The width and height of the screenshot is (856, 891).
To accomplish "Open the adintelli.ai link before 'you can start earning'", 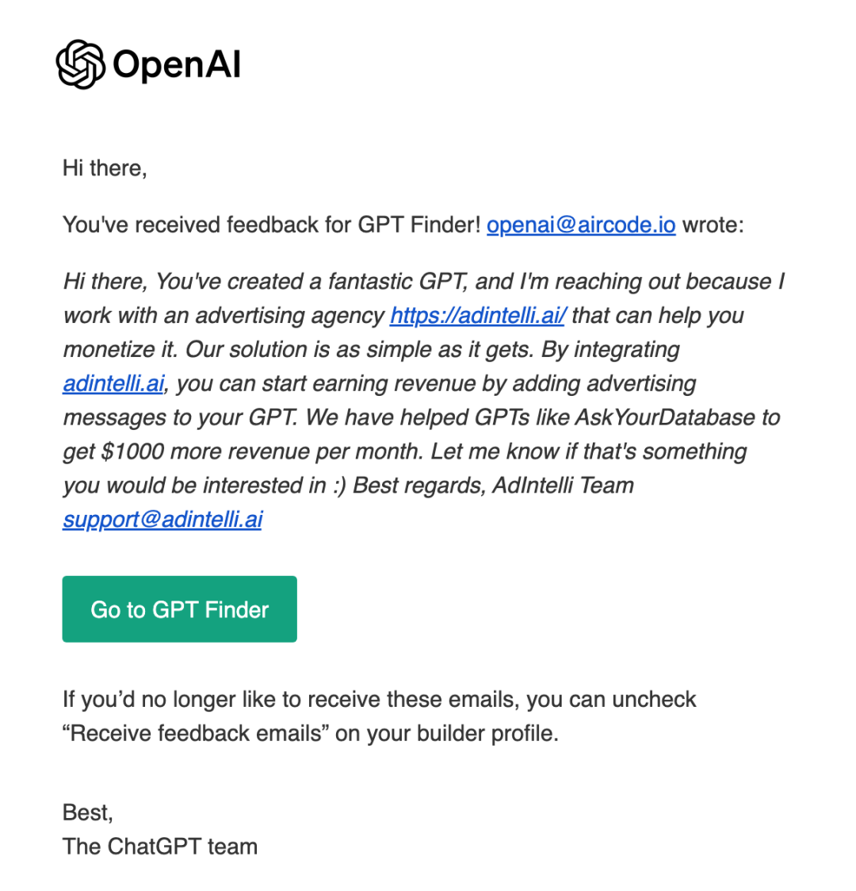I will click(x=113, y=383).
